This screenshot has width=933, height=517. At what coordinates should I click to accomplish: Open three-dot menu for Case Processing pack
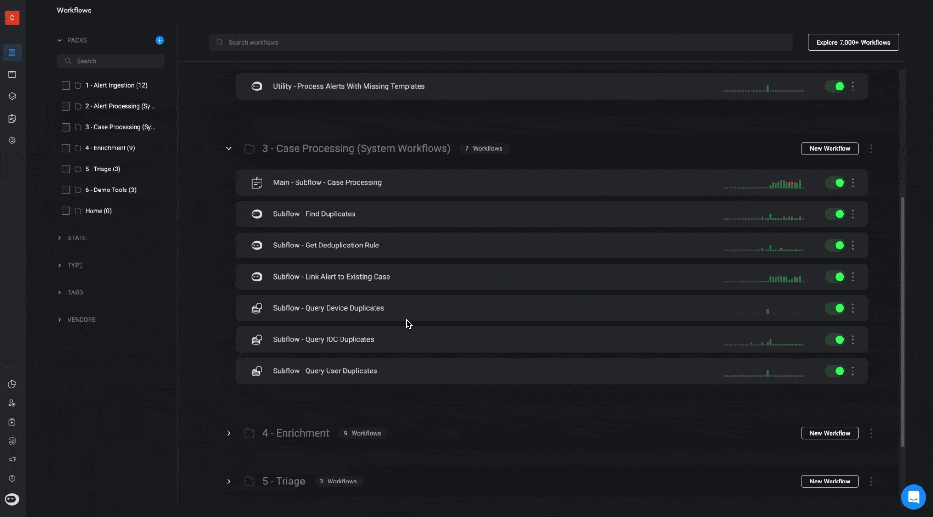tap(871, 149)
